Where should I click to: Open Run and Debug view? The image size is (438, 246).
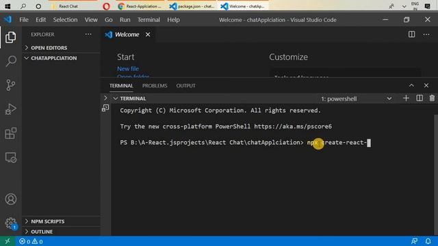(x=11, y=109)
